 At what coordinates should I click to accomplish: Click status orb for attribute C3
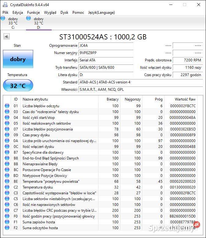pos(7,193)
